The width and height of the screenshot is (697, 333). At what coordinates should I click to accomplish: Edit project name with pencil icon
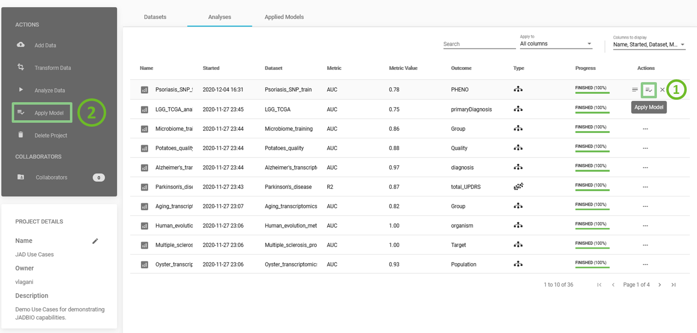(95, 241)
